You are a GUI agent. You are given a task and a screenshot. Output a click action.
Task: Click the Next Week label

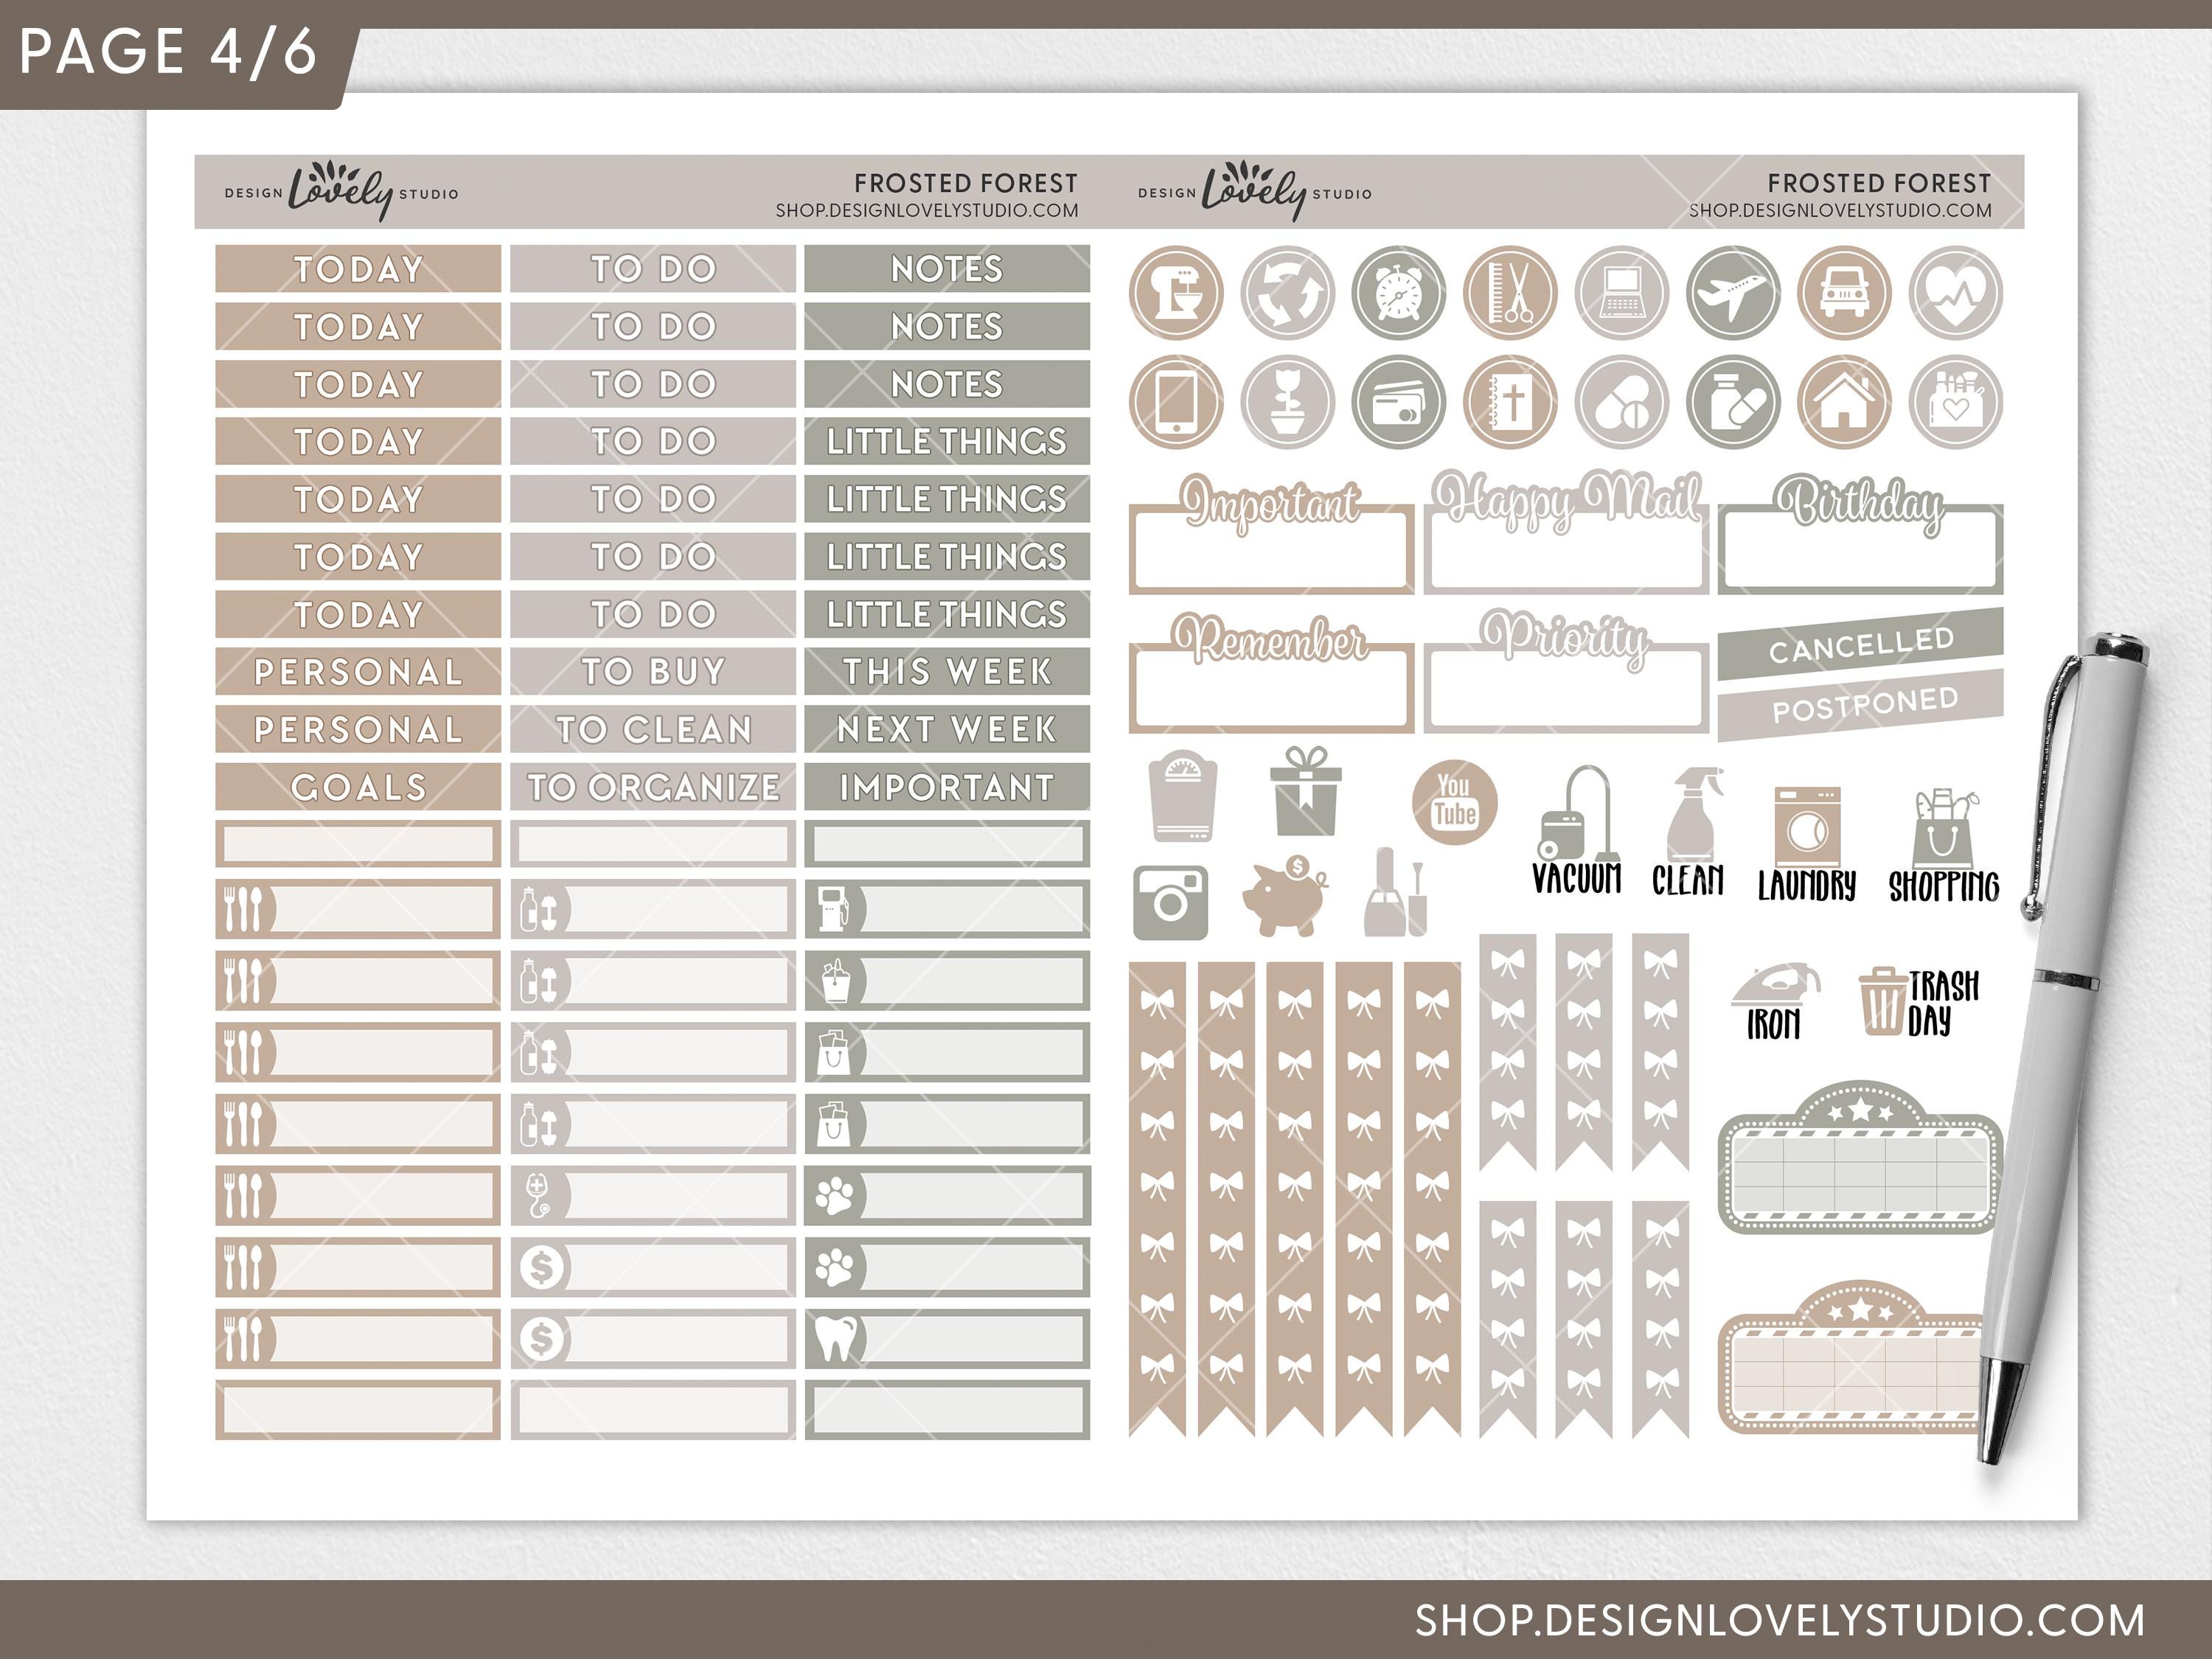(947, 729)
